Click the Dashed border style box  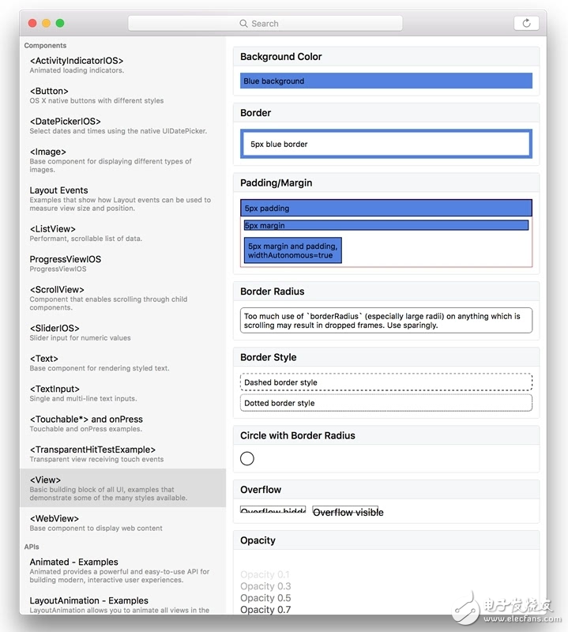point(386,382)
